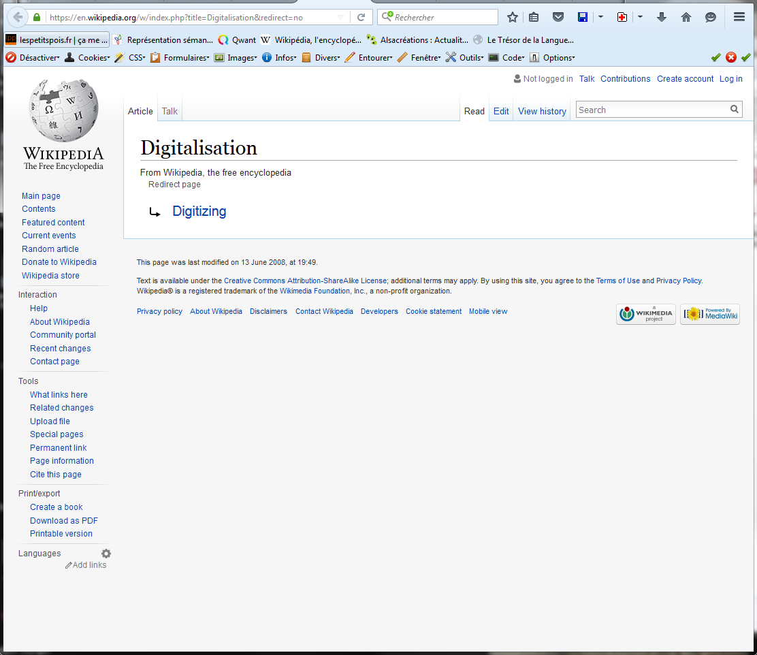Click the Pocket icon in toolbar
The width and height of the screenshot is (757, 655).
click(558, 17)
